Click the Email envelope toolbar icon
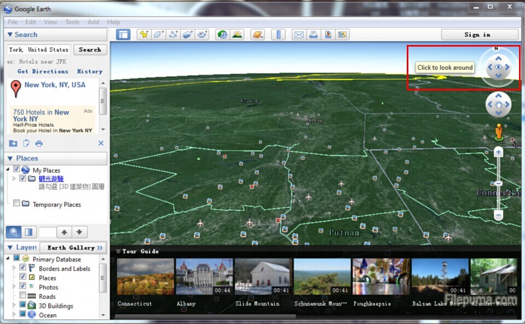Screen dimensions: 525x324 (x=298, y=35)
